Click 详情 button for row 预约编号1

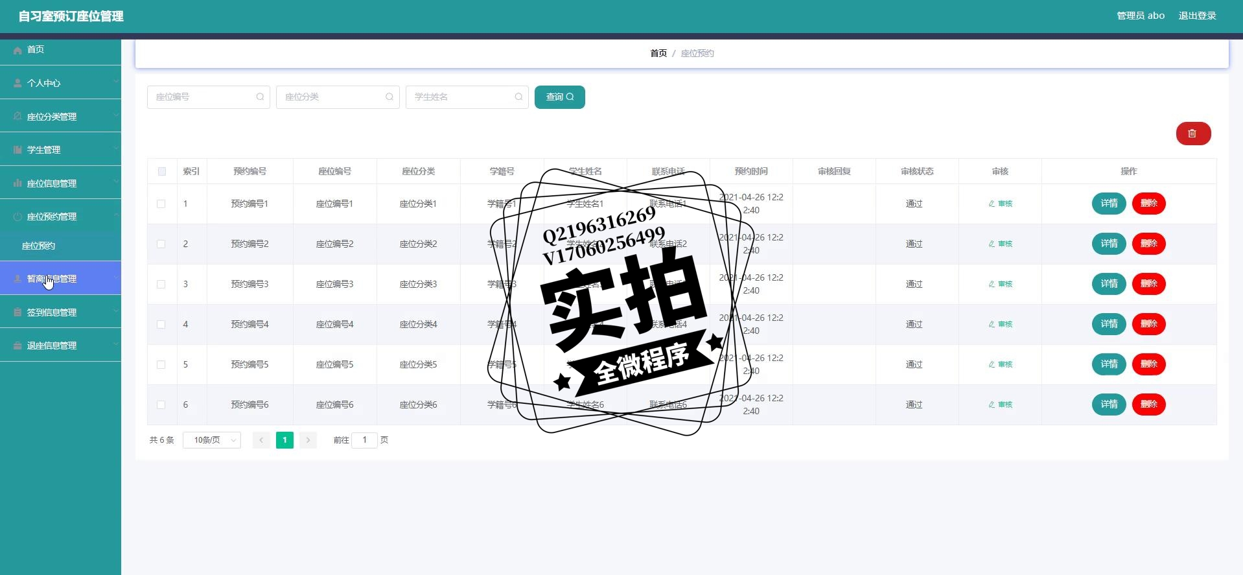pos(1109,204)
